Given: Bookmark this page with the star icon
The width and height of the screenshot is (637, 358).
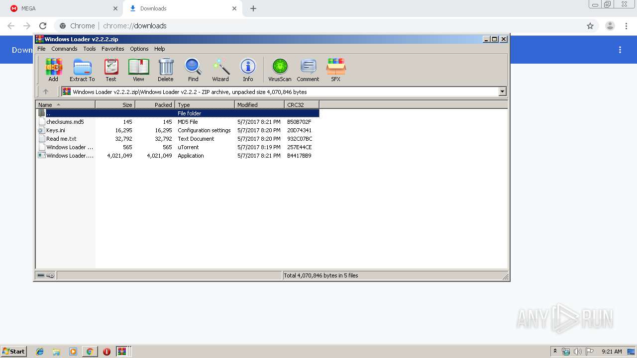Looking at the screenshot, I should [x=590, y=26].
